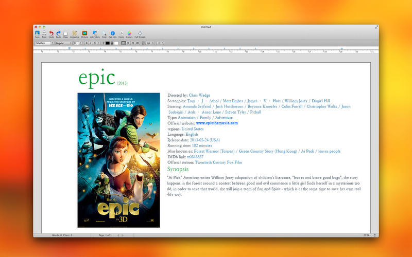Click the Daniel Hill screenplay name
Screen dimensions: 412x257
click(x=321, y=101)
